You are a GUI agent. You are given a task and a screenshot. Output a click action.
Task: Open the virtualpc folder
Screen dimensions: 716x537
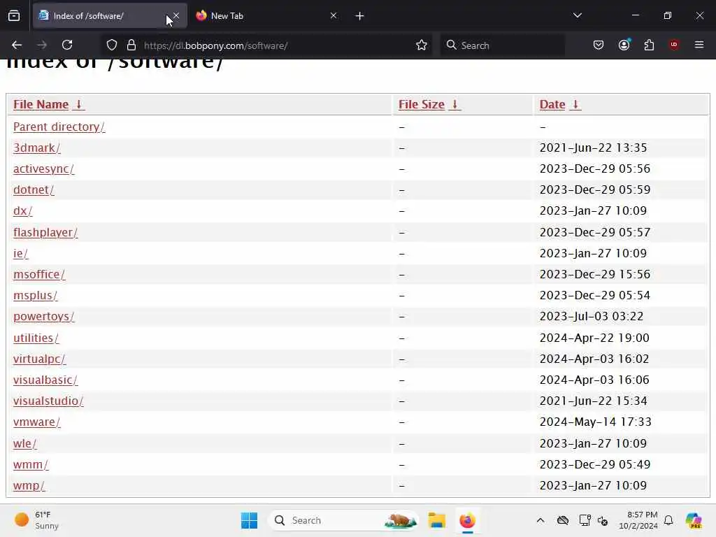(39, 359)
